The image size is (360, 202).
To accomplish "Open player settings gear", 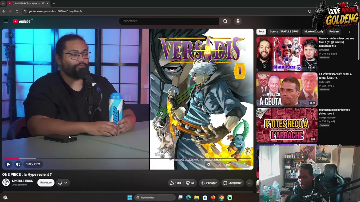I will (228, 164).
